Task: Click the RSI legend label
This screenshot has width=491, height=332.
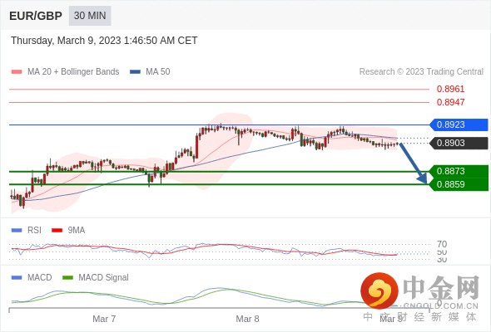Action: point(34,230)
